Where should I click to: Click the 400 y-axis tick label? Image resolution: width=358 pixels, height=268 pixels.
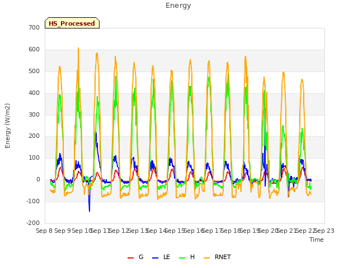point(34,93)
